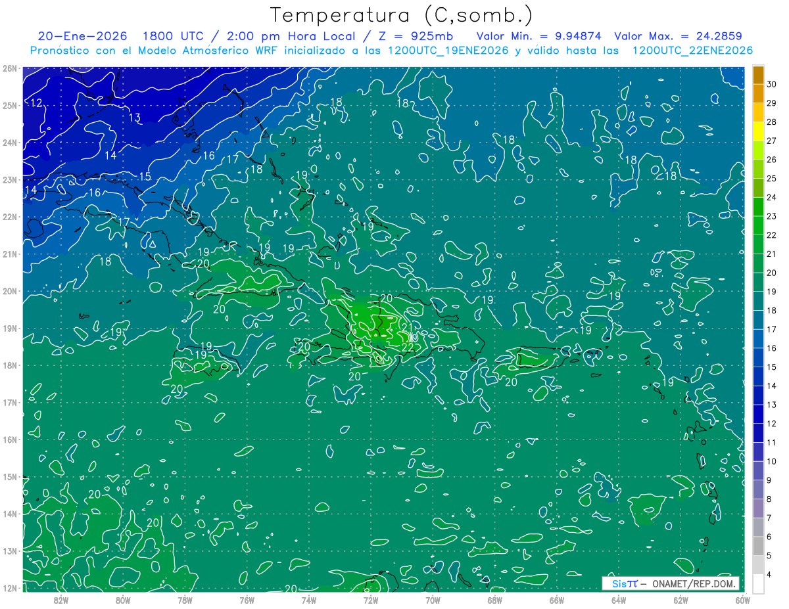Click the "82W" longitude label
Image resolution: width=789 pixels, height=609 pixels.
tap(61, 600)
